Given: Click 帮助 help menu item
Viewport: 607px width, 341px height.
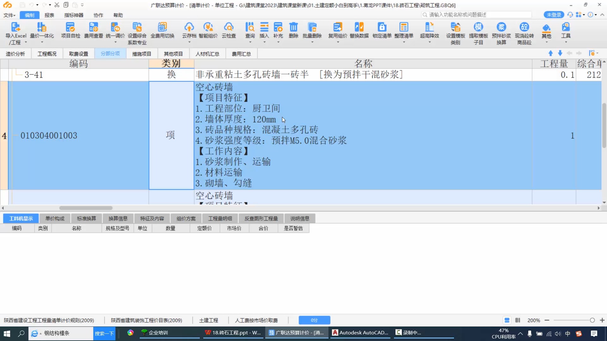Looking at the screenshot, I should pyautogui.click(x=118, y=15).
